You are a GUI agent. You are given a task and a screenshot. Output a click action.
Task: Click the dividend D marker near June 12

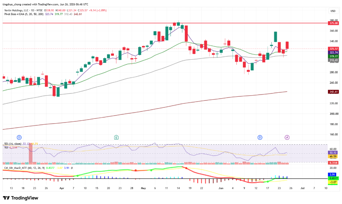click(x=260, y=137)
